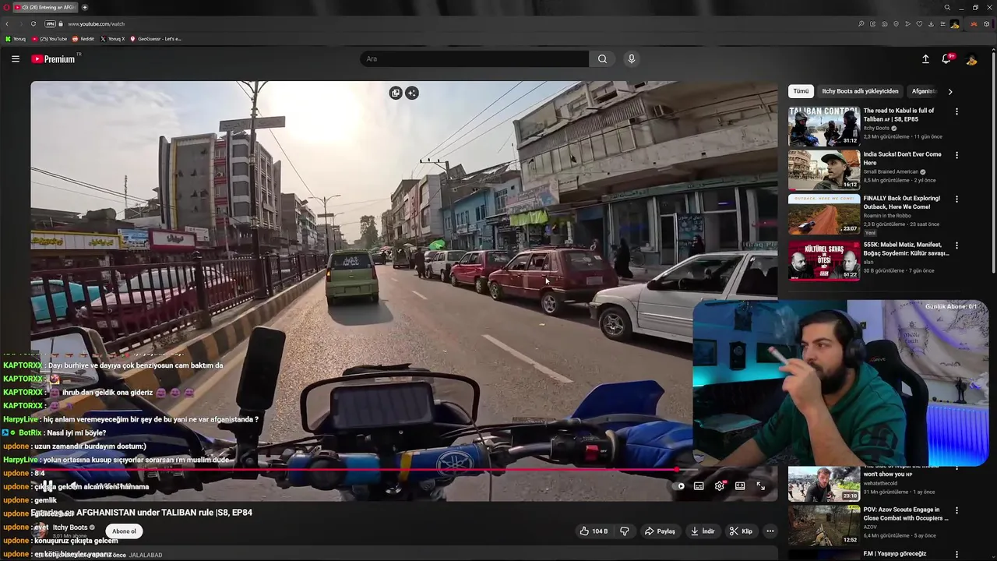The width and height of the screenshot is (997, 561).
Task: Open The road to Kabul video thumbnail
Action: tap(824, 126)
